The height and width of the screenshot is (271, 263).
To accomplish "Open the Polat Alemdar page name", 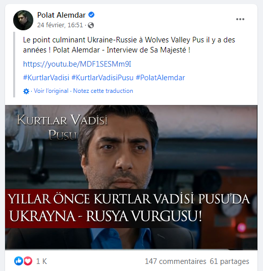I will point(62,15).
